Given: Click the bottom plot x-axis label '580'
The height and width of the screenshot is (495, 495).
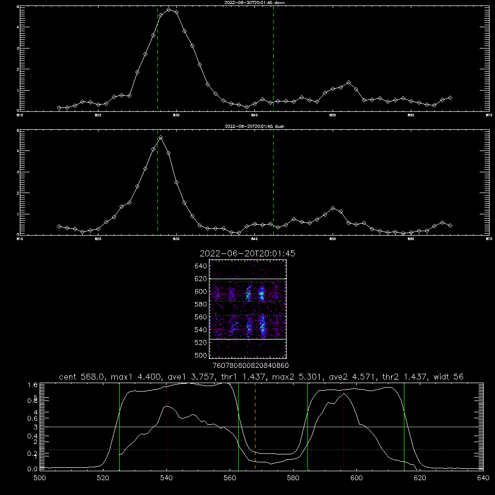Looking at the screenshot, I should pos(293,478).
